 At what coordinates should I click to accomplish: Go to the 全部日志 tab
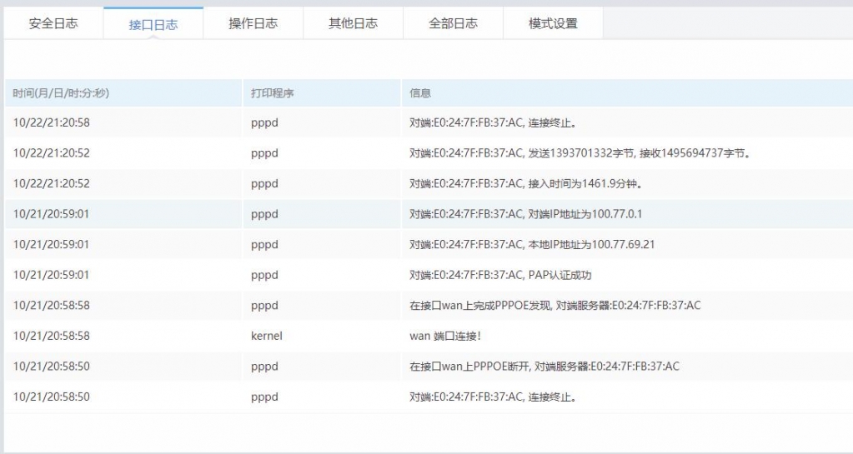(453, 23)
